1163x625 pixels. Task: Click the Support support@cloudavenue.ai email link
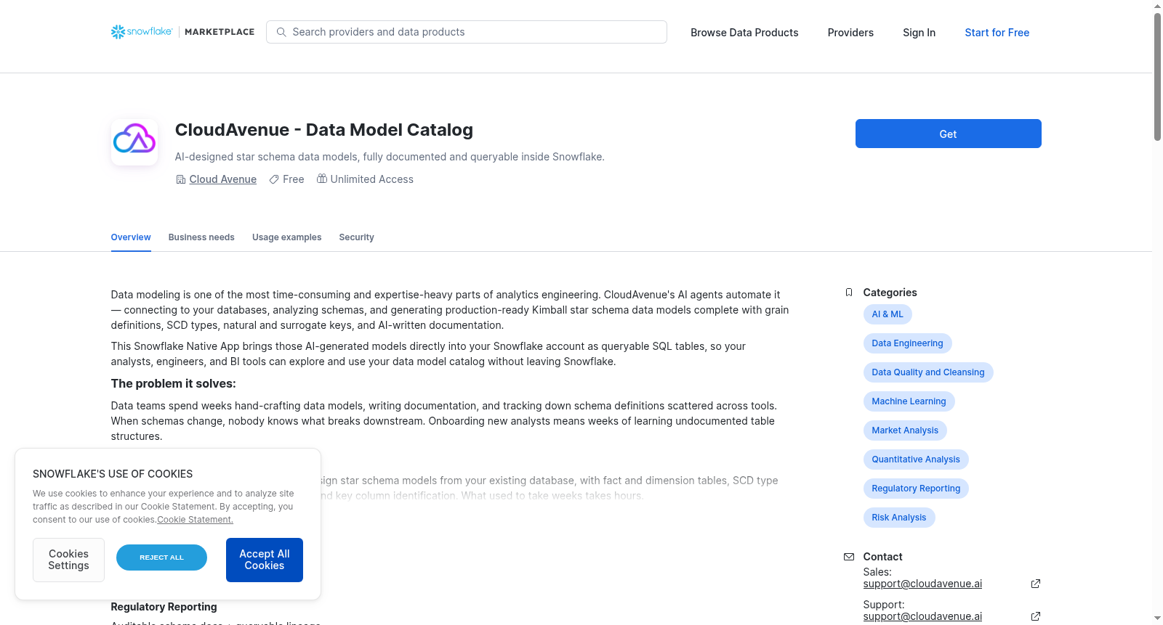coord(922,616)
